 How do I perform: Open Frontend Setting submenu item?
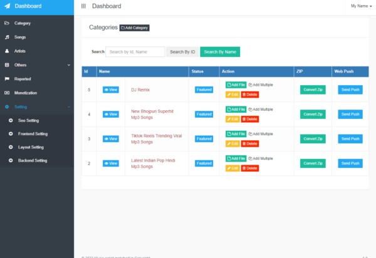click(x=37, y=133)
